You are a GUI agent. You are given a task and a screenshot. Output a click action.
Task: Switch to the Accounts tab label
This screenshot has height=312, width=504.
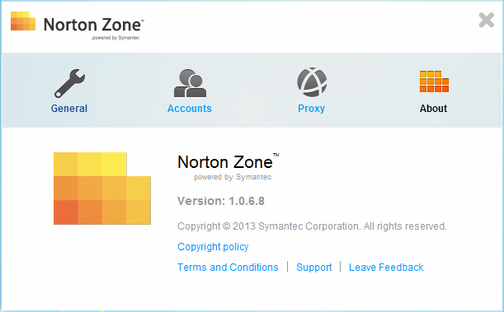point(190,109)
